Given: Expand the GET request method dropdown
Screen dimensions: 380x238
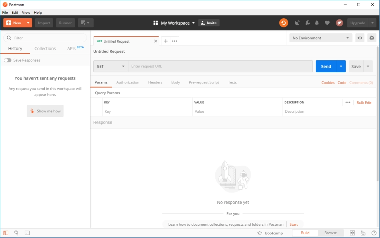Looking at the screenshot, I should coord(110,66).
